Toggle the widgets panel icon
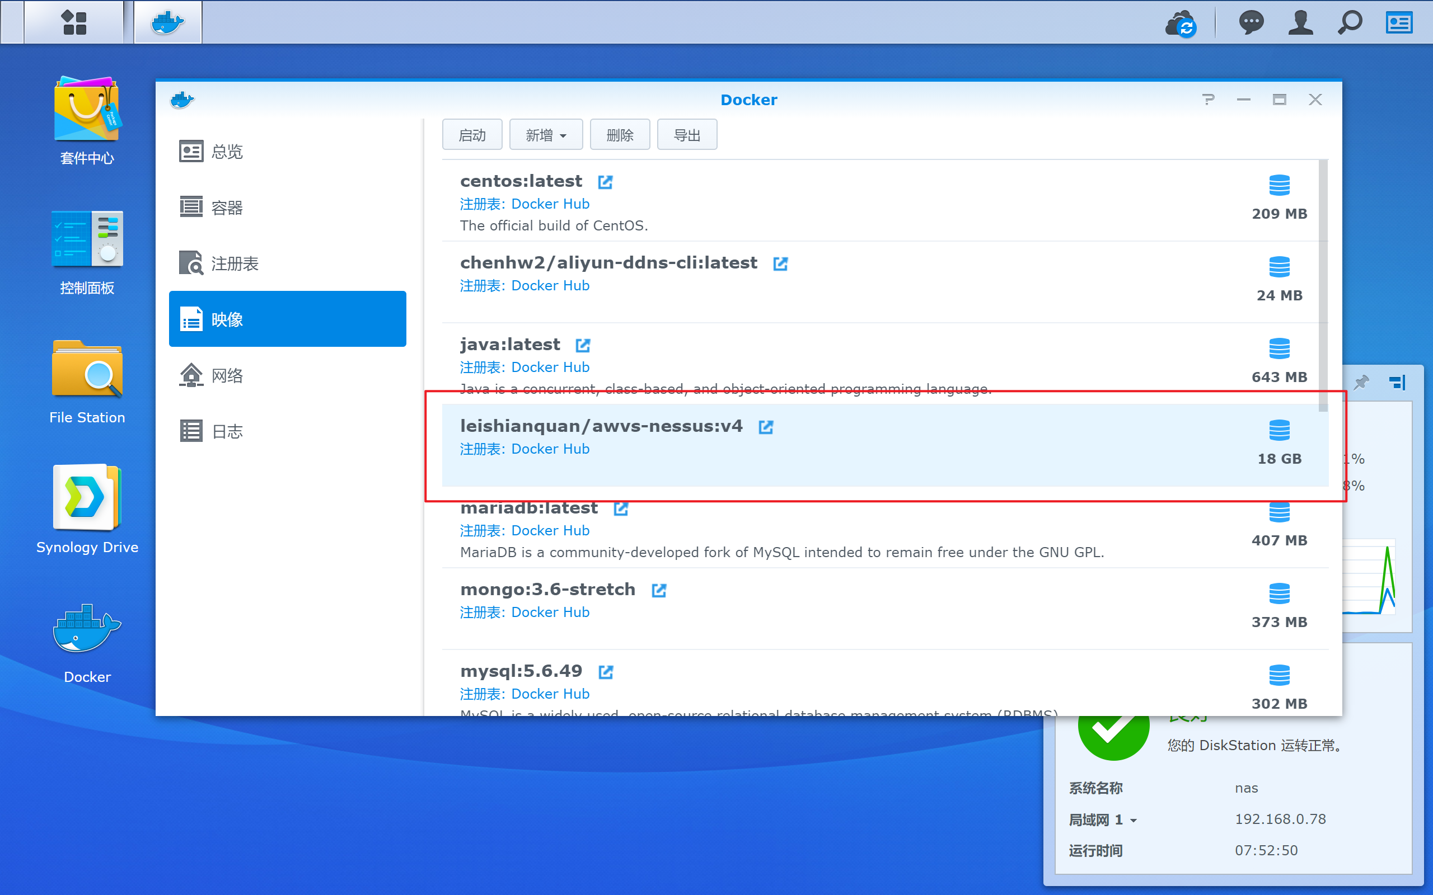This screenshot has width=1433, height=895. 1399,23
